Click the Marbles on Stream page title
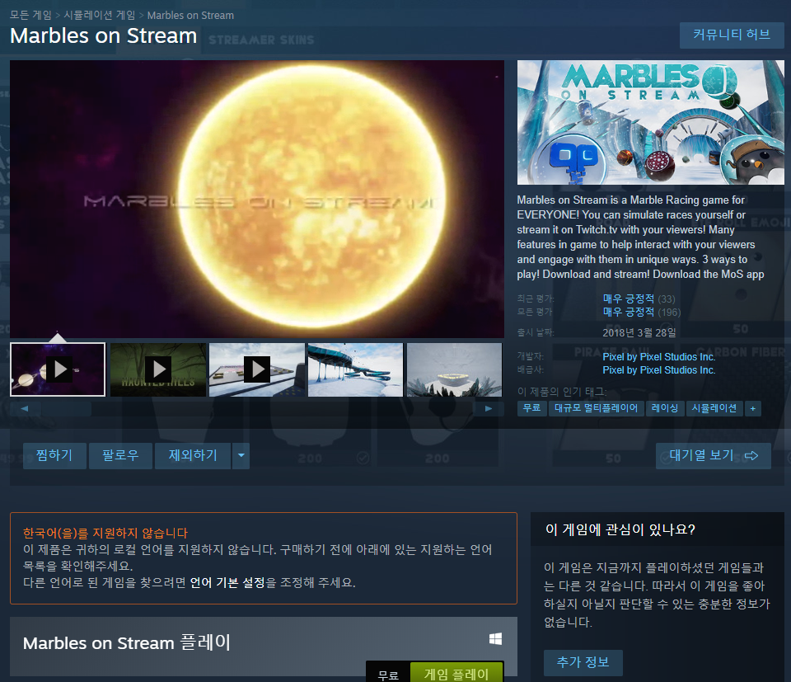 (x=104, y=35)
